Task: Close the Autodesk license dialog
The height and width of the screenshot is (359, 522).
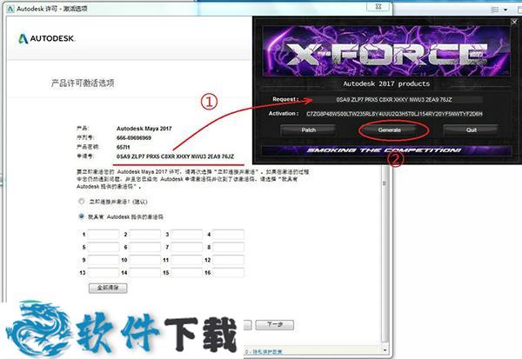Action: click(378, 7)
